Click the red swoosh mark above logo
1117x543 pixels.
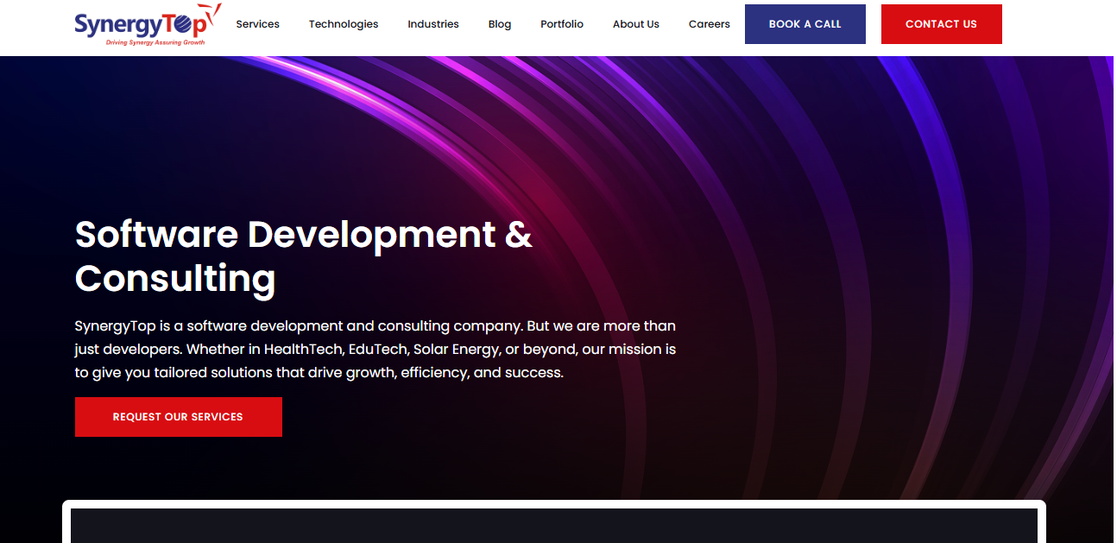point(213,11)
